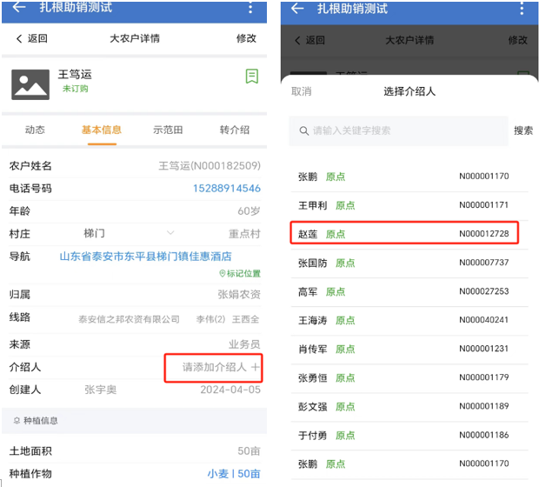Expand the 村庄 dropdown chevron
This screenshot has width=539, height=487.
click(170, 233)
